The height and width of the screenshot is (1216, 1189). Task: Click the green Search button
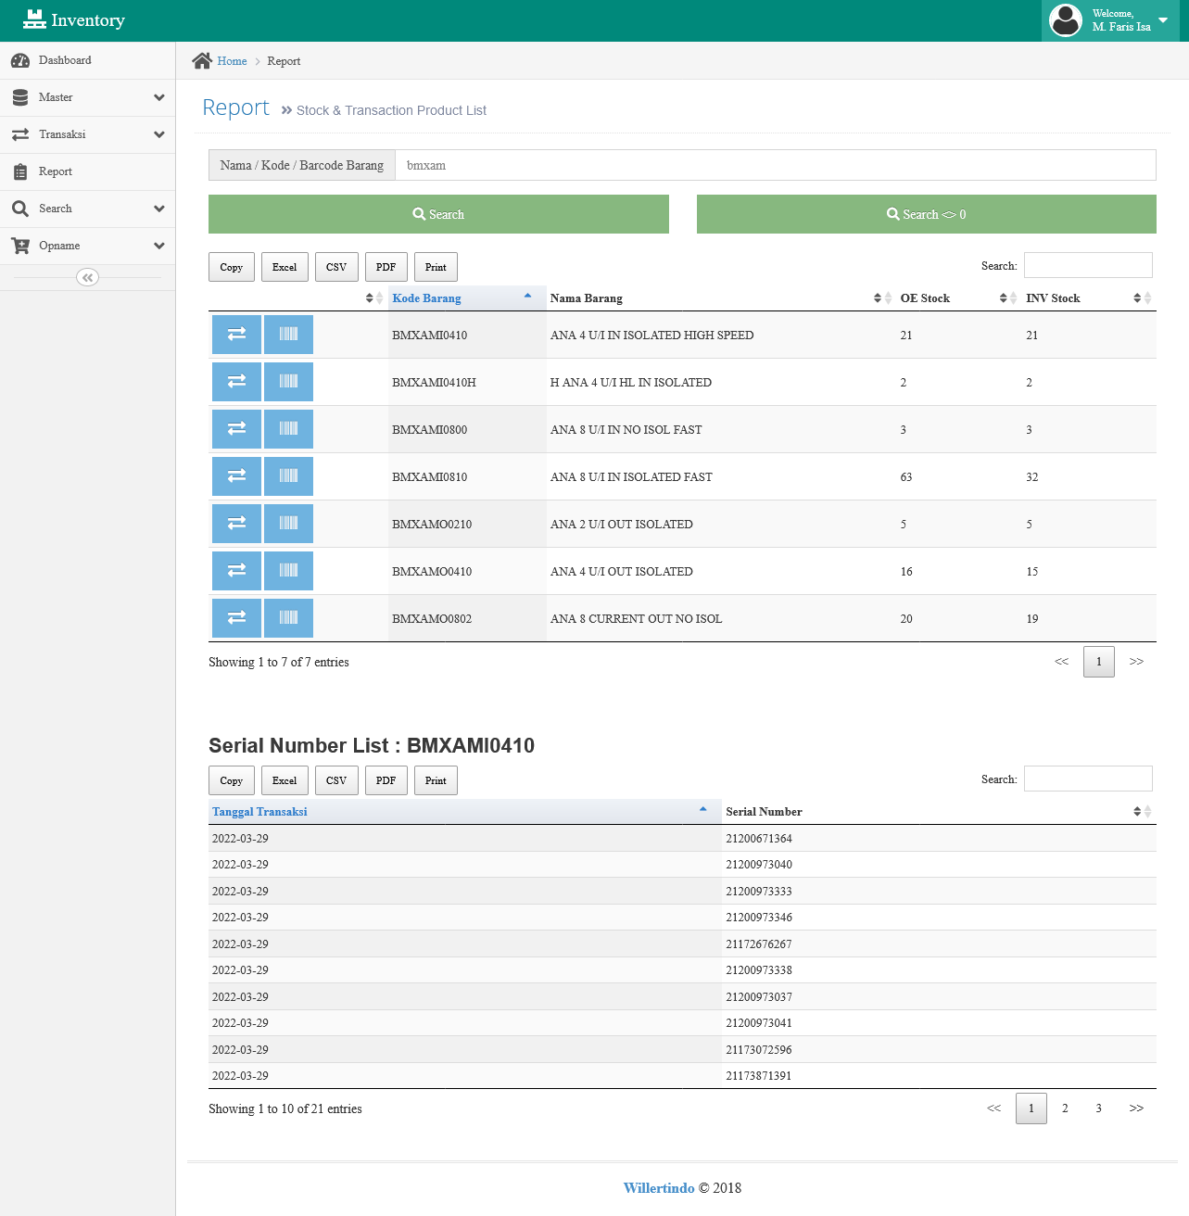438,214
